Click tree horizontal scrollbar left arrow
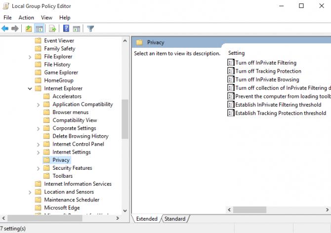The image size is (331, 233). tap(3, 218)
